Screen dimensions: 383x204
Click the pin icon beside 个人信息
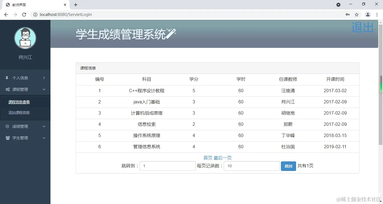point(7,78)
